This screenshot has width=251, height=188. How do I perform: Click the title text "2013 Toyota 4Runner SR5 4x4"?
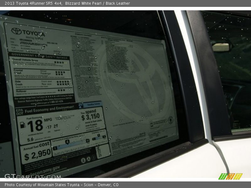pyautogui.click(x=34, y=3)
